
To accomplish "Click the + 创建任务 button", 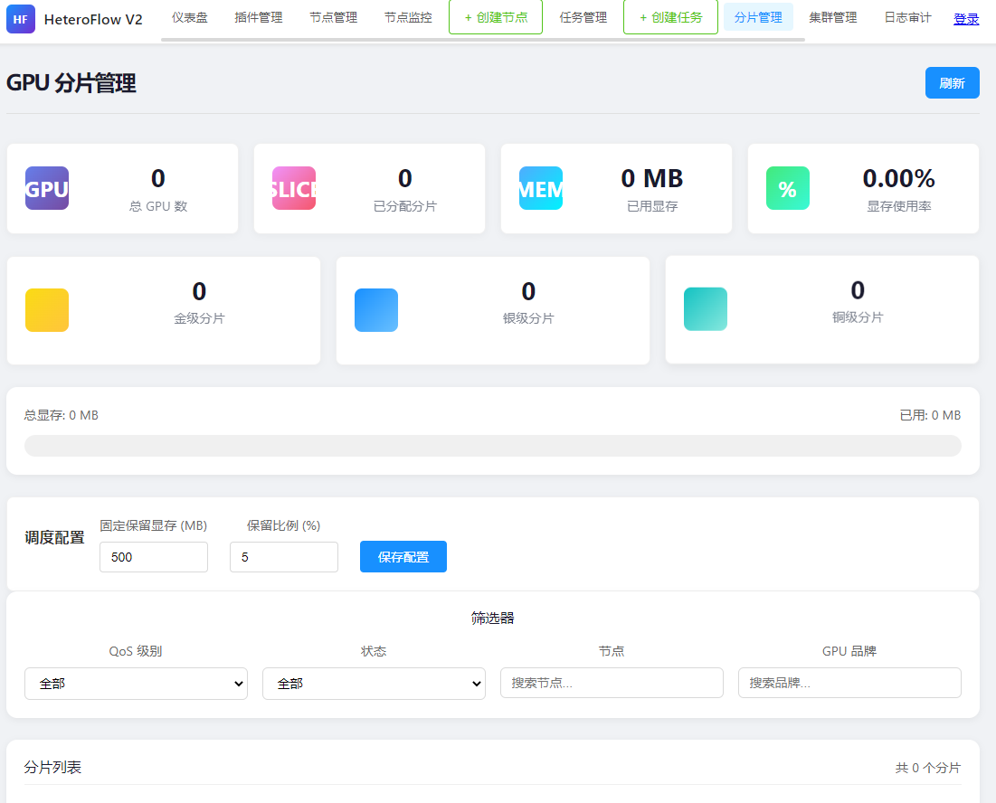I will [x=670, y=17].
